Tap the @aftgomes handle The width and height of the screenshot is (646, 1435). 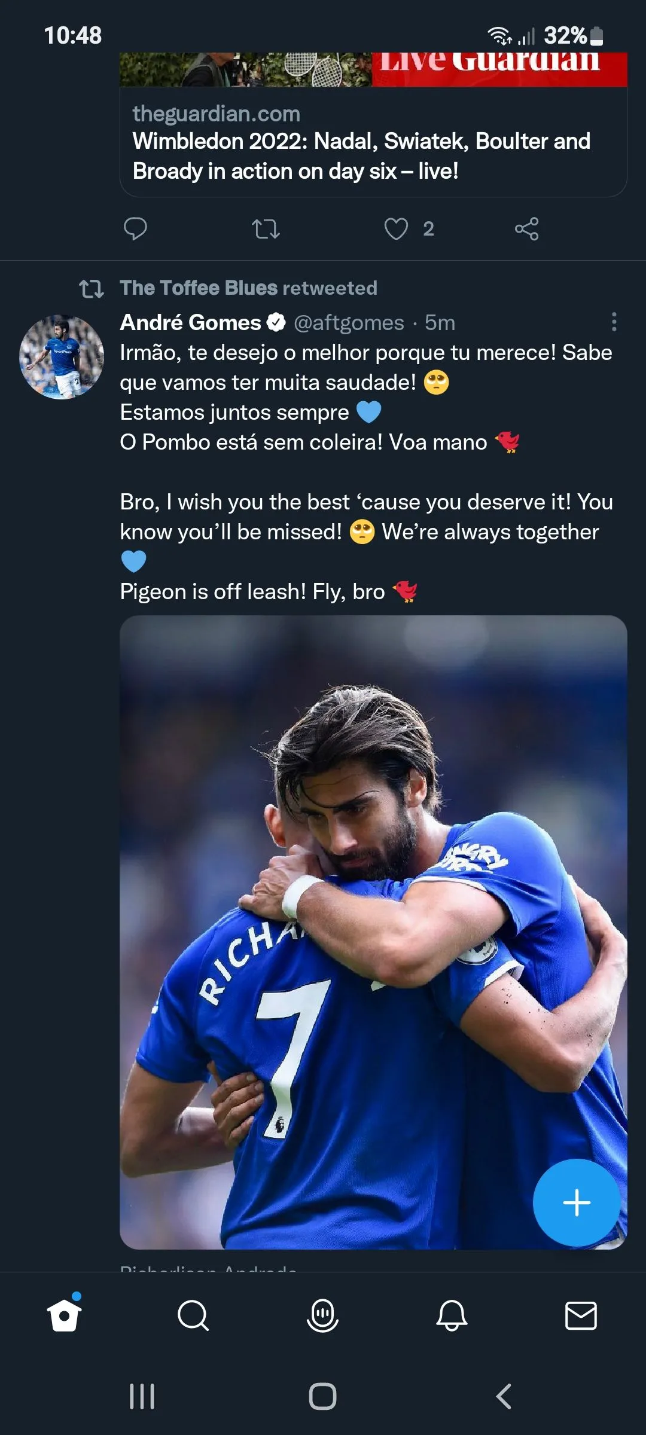349,323
